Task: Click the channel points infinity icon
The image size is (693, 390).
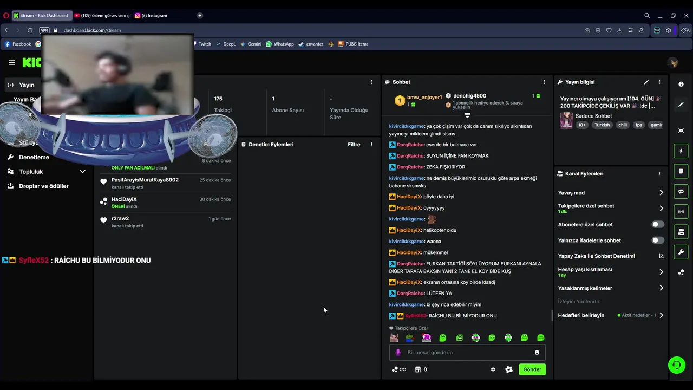Action: [x=398, y=369]
